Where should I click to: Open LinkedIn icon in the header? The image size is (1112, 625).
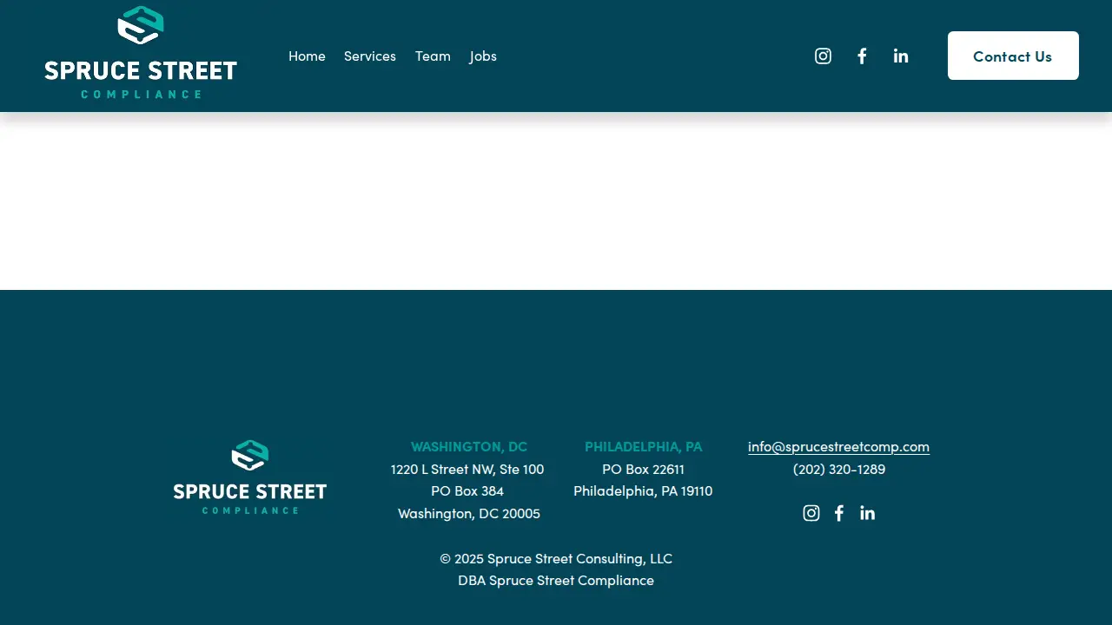[x=901, y=56]
